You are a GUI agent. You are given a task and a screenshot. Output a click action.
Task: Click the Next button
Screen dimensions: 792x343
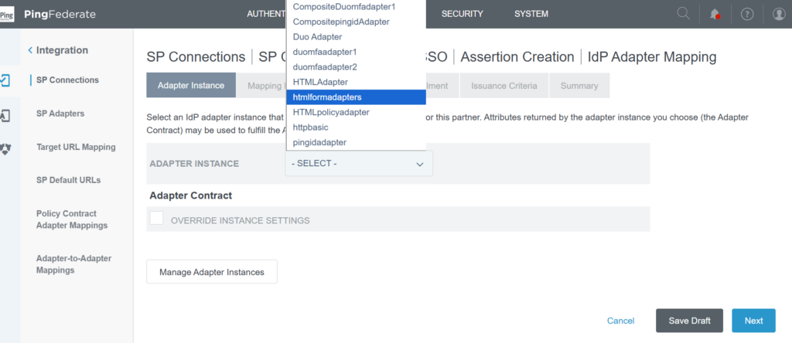753,321
